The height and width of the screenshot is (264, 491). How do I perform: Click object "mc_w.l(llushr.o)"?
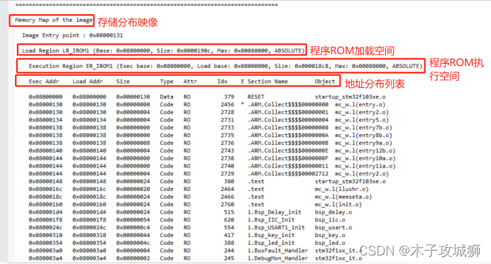point(341,189)
